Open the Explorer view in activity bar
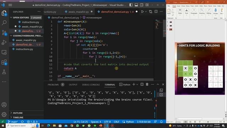Viewport: 227px width, 128px height. pos(4,13)
